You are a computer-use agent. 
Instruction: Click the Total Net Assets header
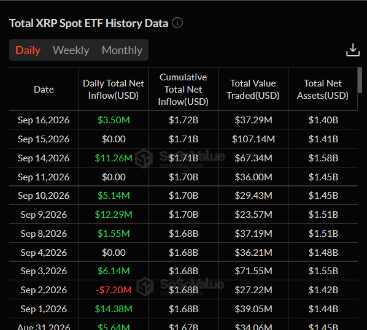pos(323,90)
